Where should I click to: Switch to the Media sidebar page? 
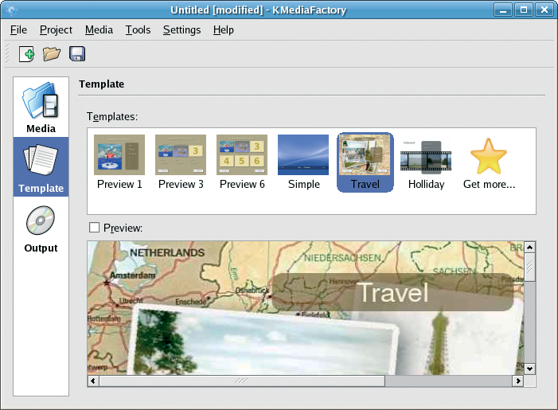pyautogui.click(x=41, y=107)
